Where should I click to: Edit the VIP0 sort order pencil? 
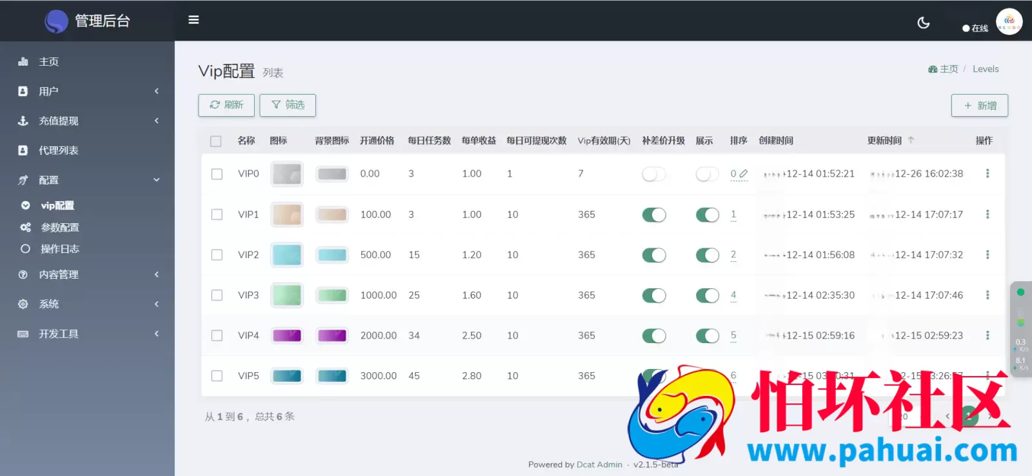click(x=744, y=174)
